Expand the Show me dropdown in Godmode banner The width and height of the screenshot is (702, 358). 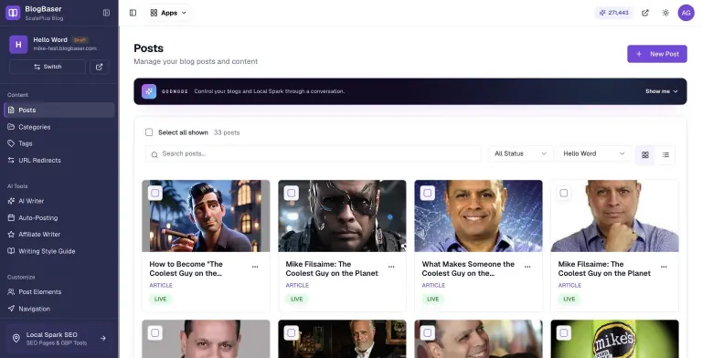coord(661,91)
